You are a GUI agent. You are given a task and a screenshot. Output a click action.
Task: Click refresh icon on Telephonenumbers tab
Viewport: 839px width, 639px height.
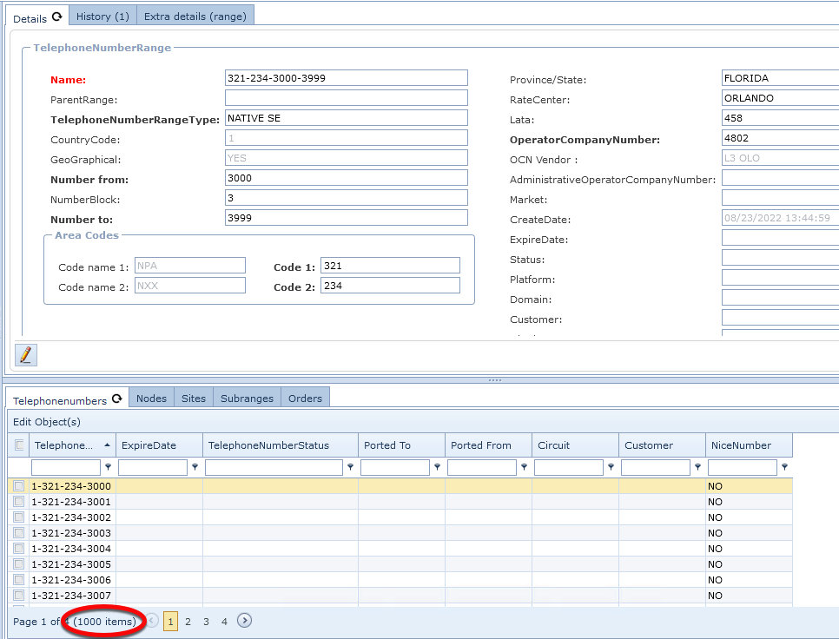tap(117, 399)
